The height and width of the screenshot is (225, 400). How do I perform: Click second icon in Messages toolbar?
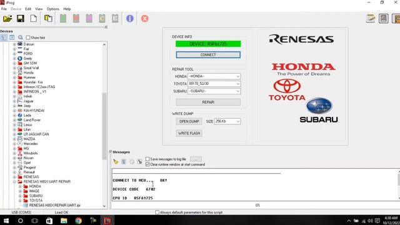point(124,162)
